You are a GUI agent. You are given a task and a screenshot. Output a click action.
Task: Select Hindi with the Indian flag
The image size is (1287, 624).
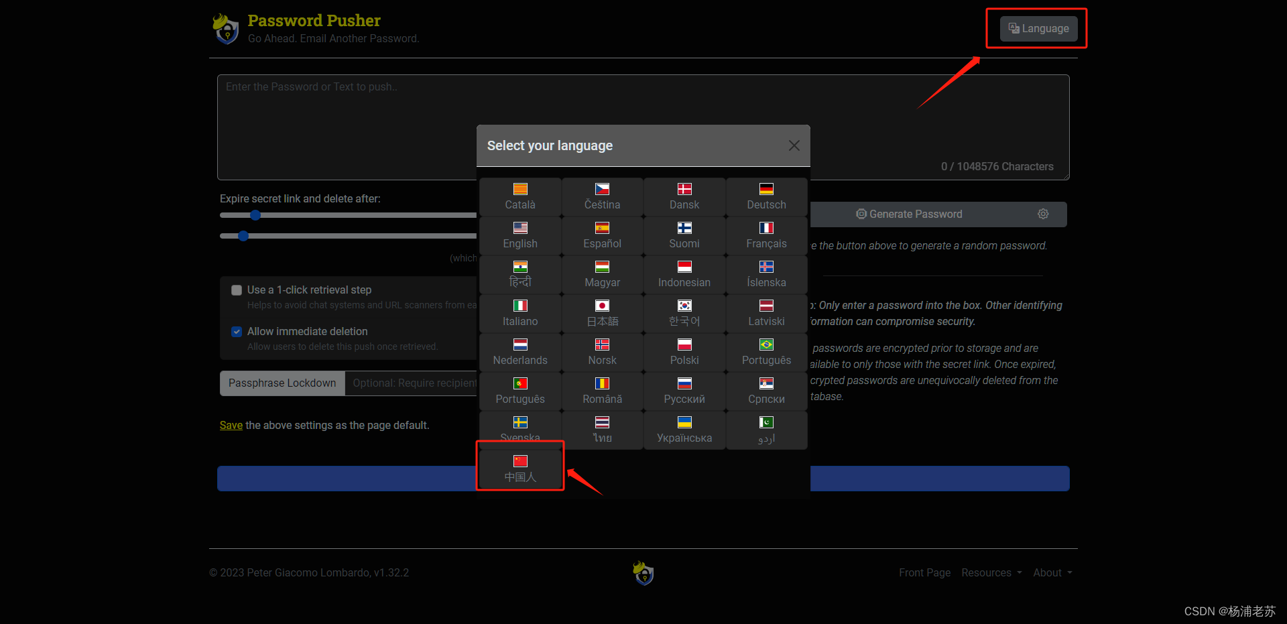point(520,275)
